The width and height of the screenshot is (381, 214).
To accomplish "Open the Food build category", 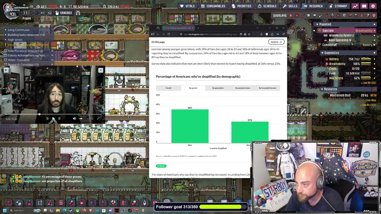I will 40,203.
